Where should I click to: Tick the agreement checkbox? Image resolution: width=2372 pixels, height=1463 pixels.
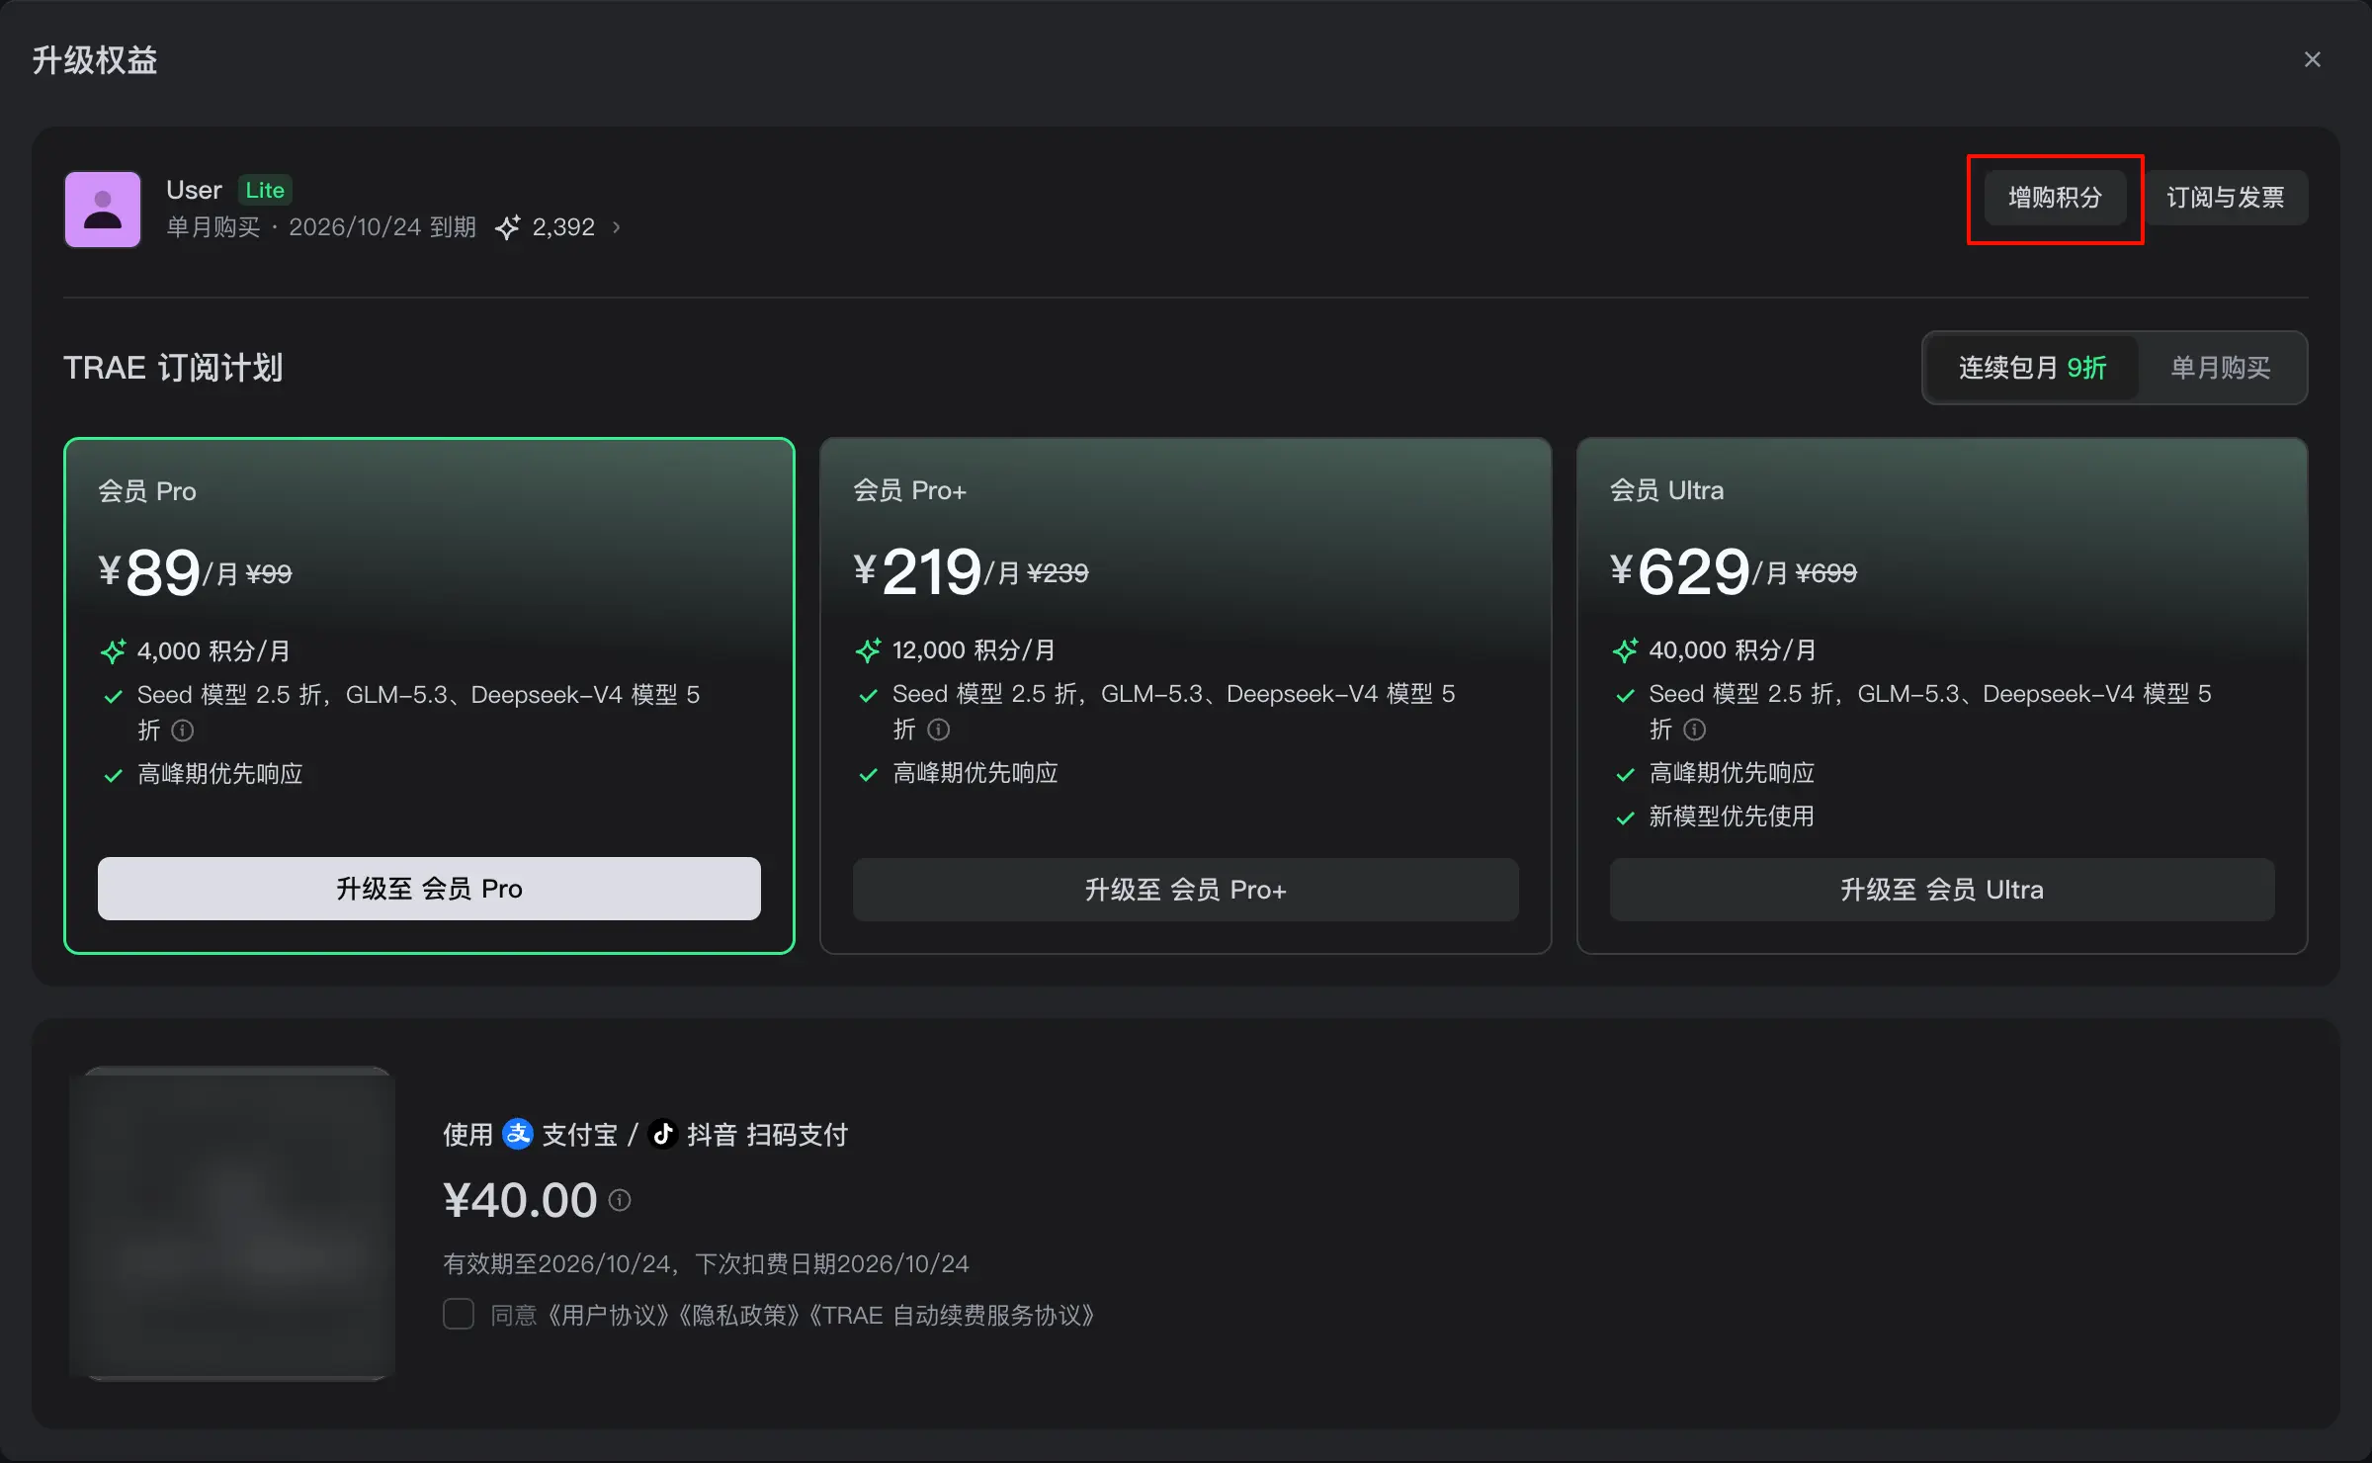point(459,1314)
